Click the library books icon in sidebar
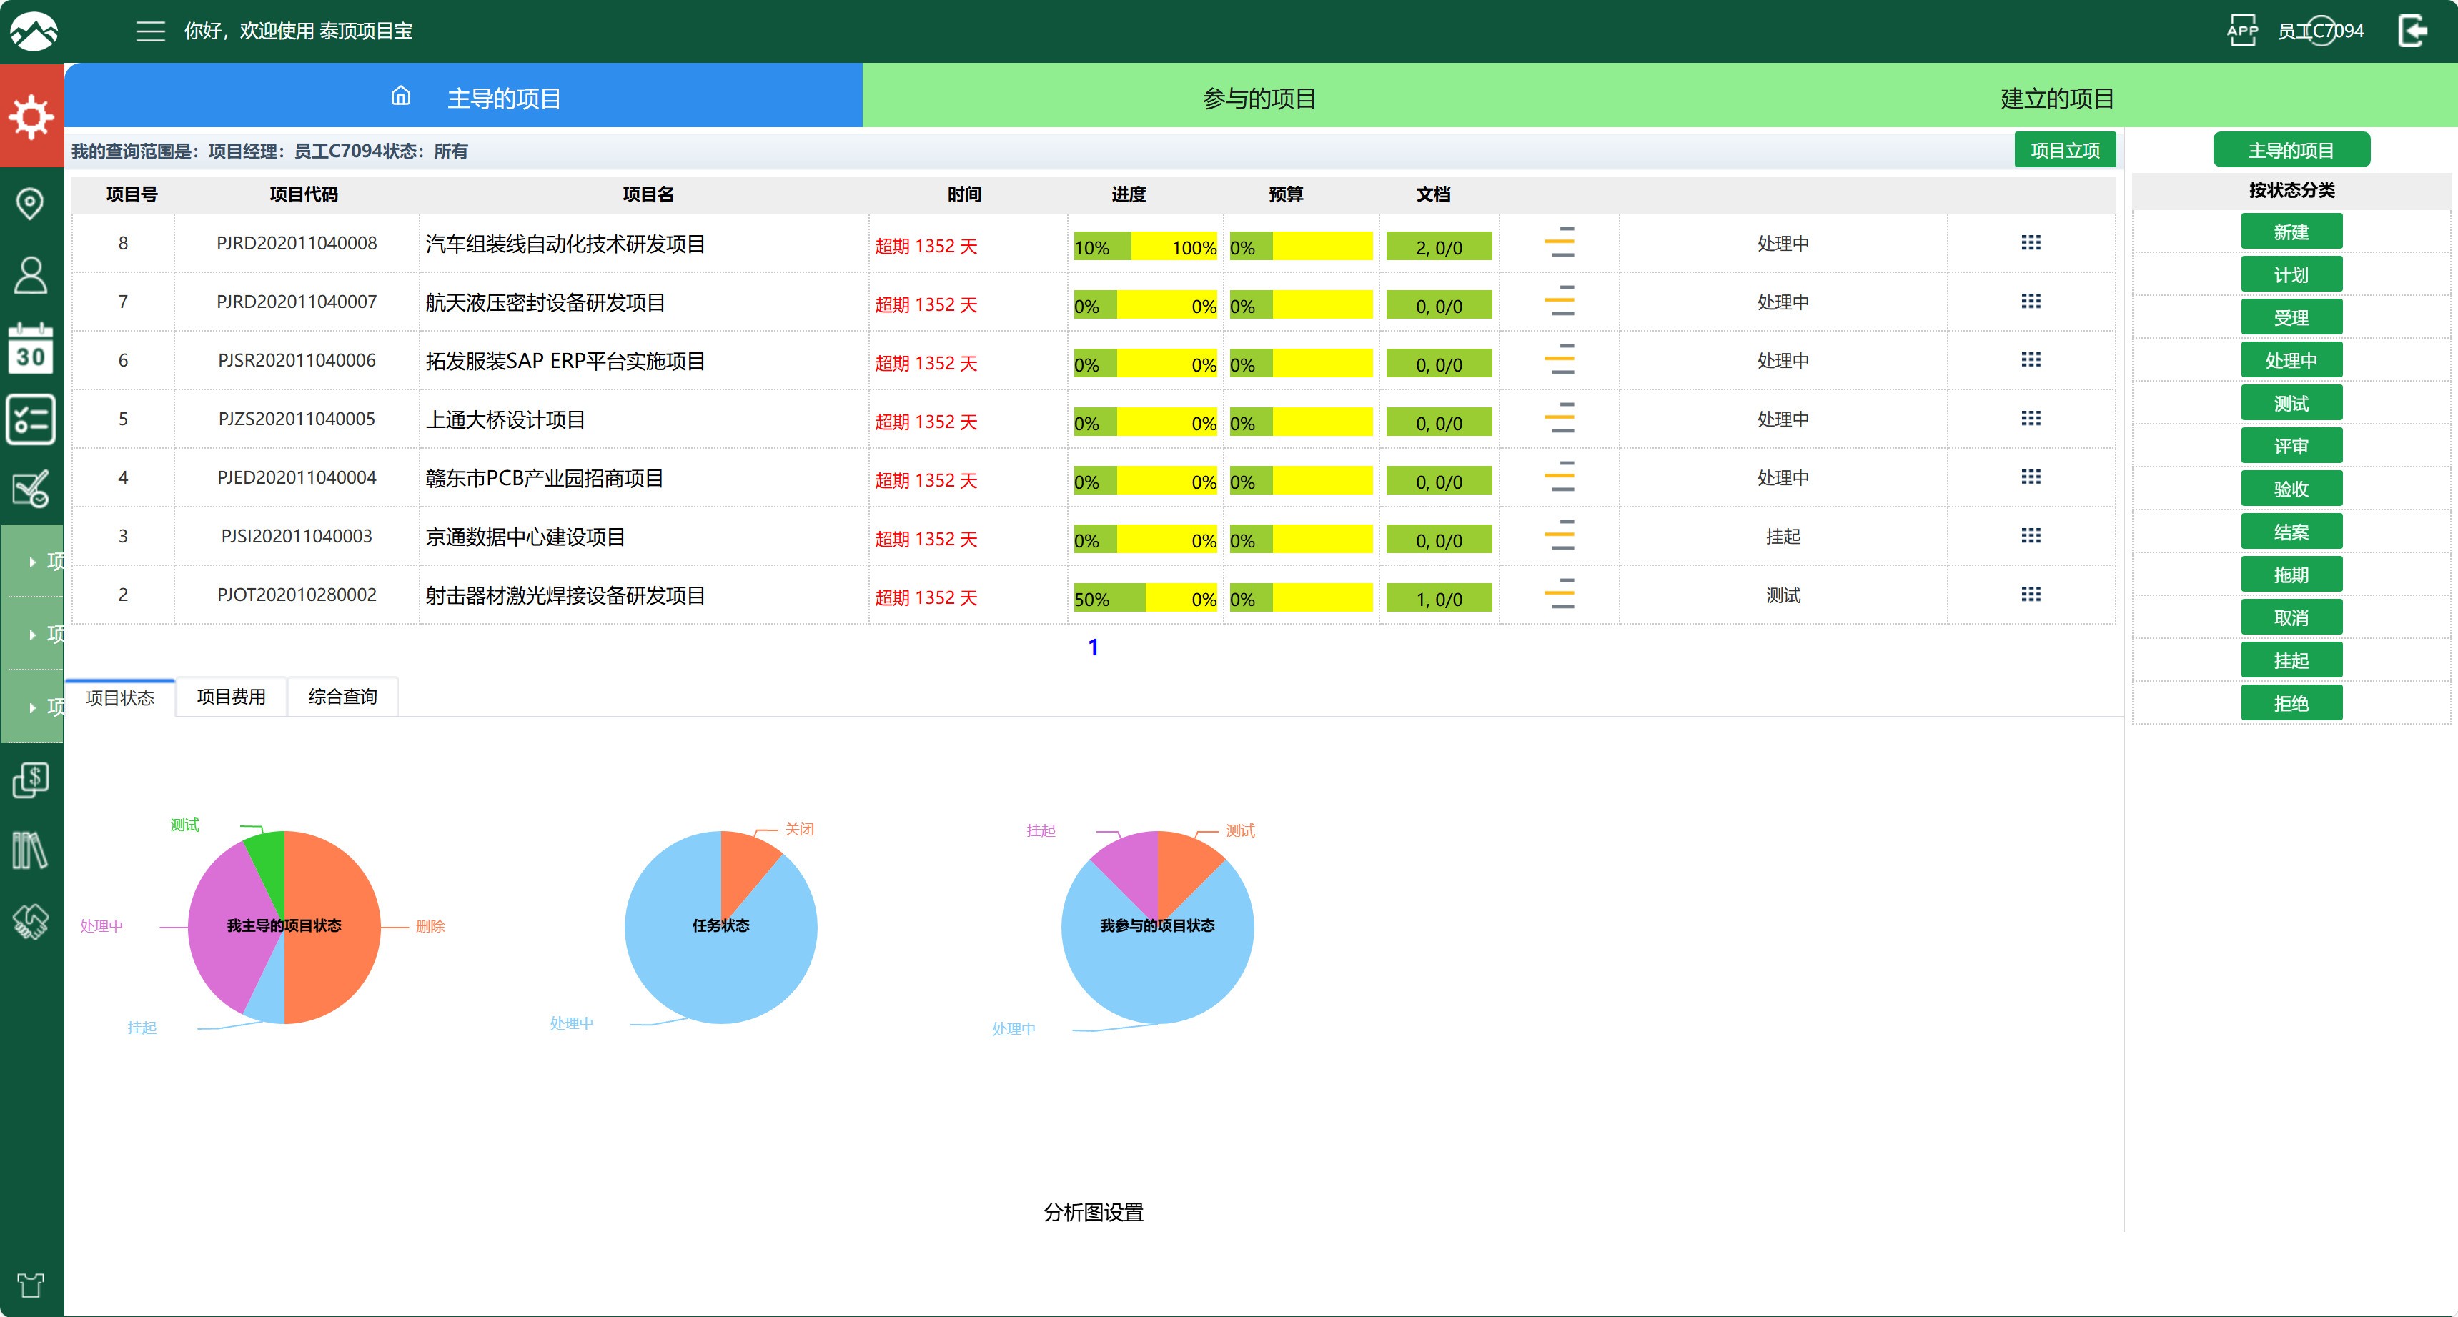This screenshot has height=1317, width=2458. point(31,850)
